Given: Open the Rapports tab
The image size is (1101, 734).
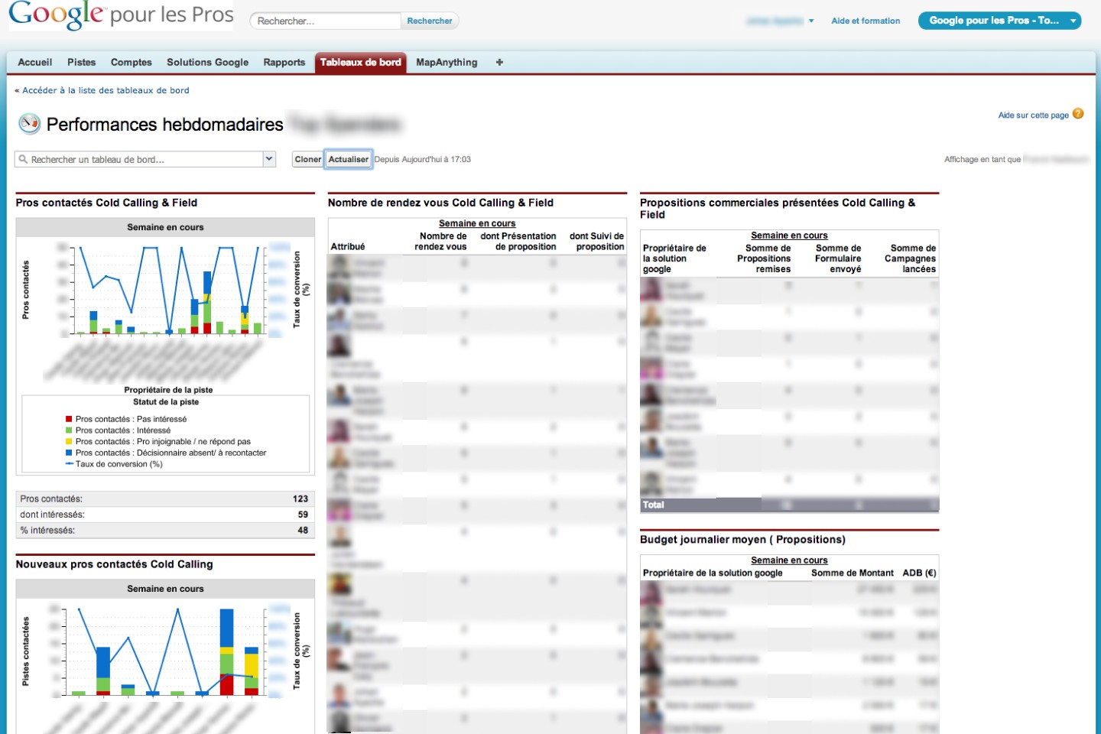Looking at the screenshot, I should pos(284,63).
